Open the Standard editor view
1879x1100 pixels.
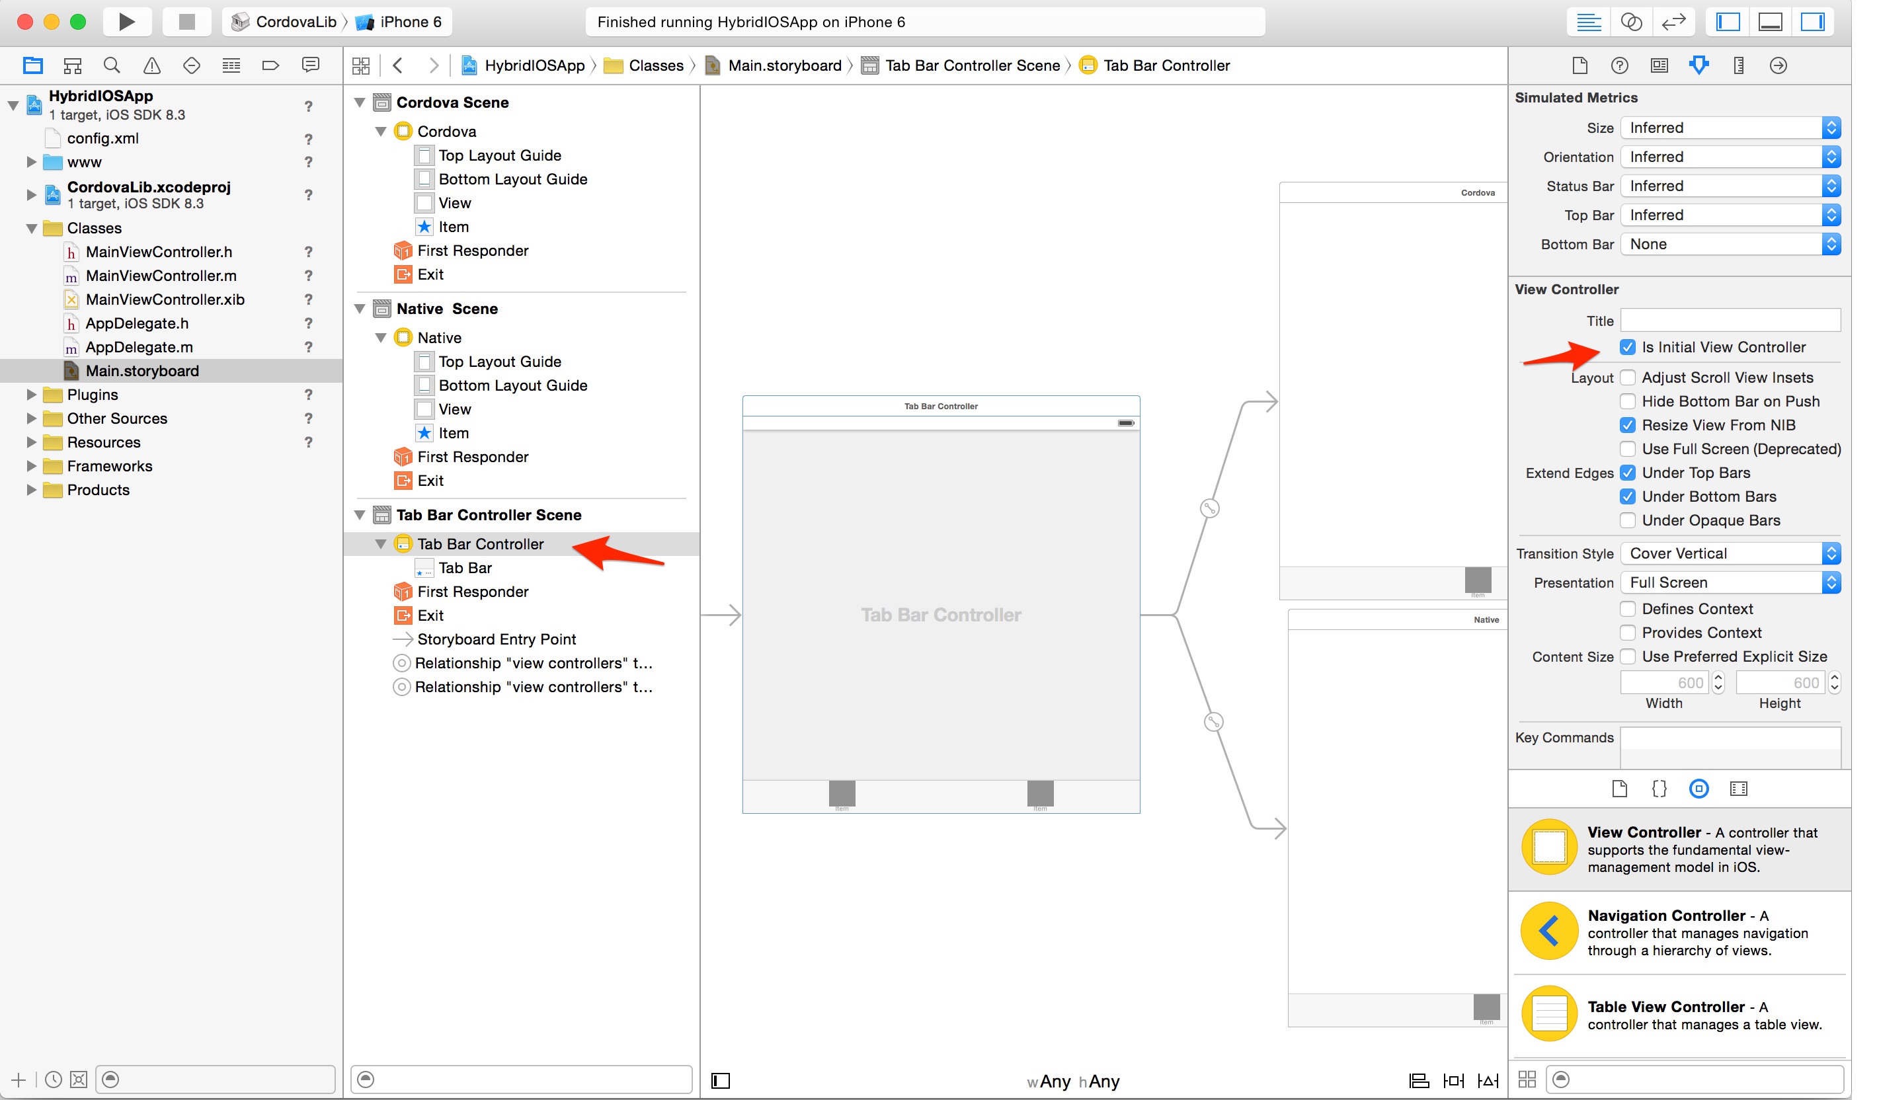(1588, 22)
